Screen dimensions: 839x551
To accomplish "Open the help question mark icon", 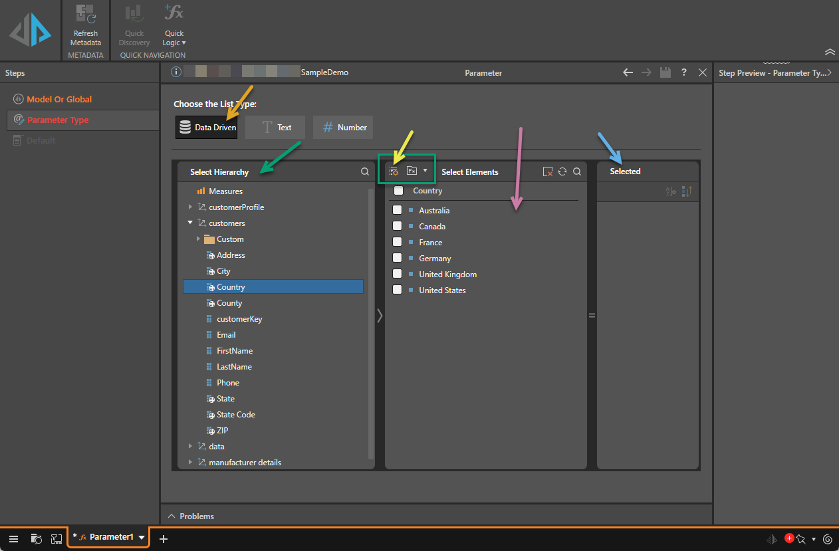I will [x=683, y=72].
